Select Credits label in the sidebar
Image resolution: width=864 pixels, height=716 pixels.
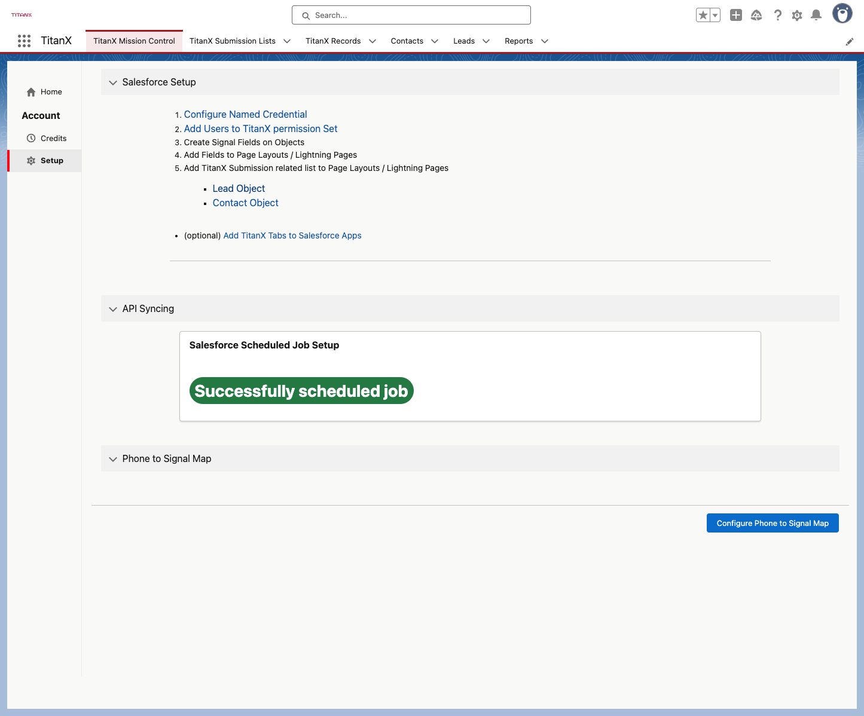click(x=54, y=138)
